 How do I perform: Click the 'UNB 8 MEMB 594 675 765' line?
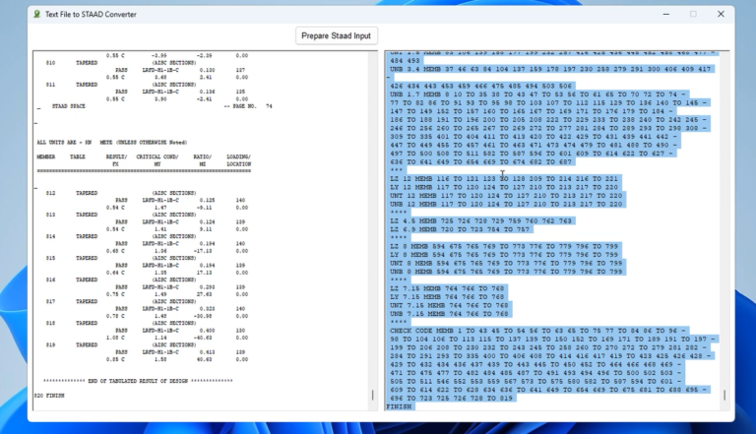[x=506, y=272]
